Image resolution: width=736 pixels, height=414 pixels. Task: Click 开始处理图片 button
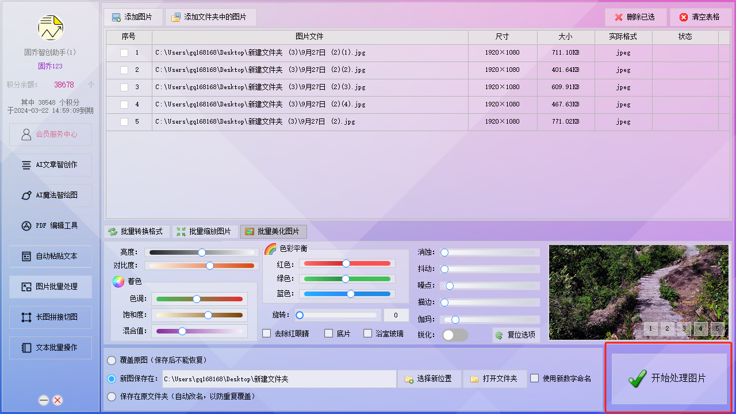click(669, 378)
